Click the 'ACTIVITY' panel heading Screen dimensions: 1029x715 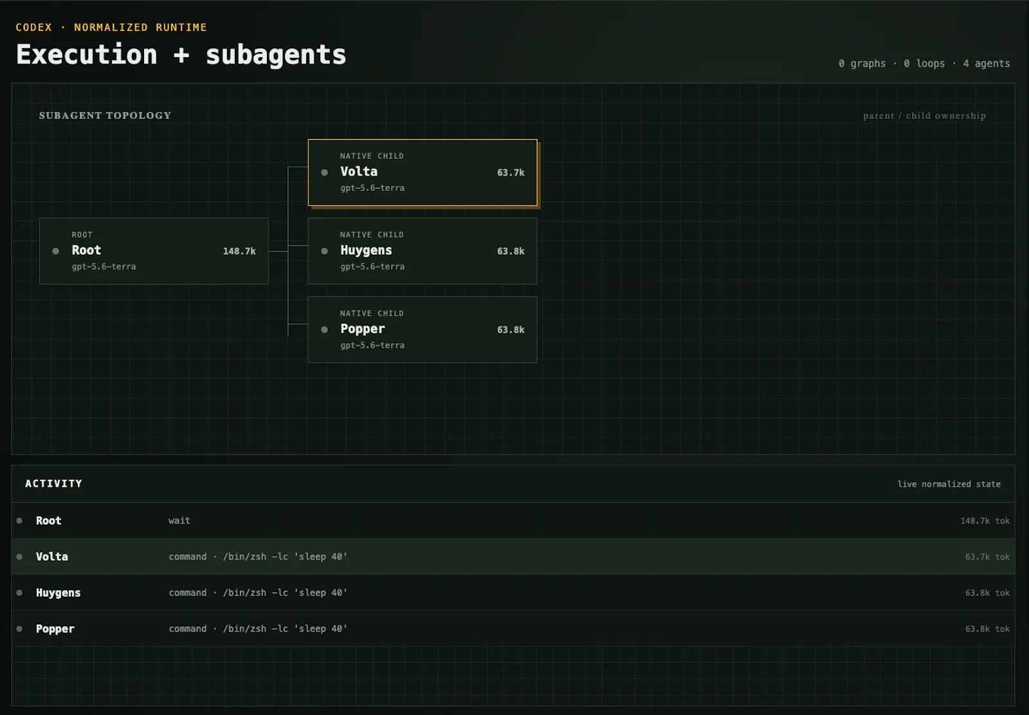pyautogui.click(x=53, y=484)
